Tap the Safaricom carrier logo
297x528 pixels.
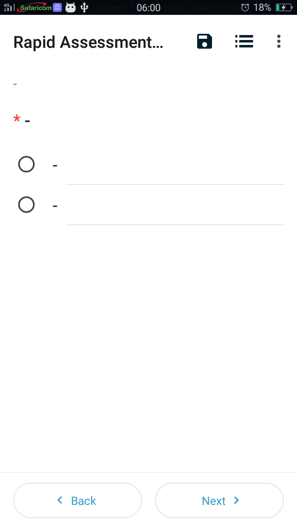(x=35, y=7)
